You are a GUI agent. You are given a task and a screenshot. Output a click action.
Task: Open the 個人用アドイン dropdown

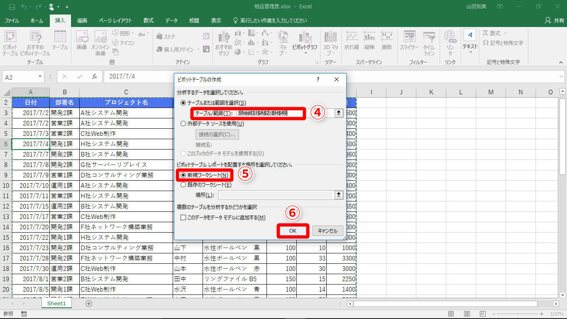point(198,49)
